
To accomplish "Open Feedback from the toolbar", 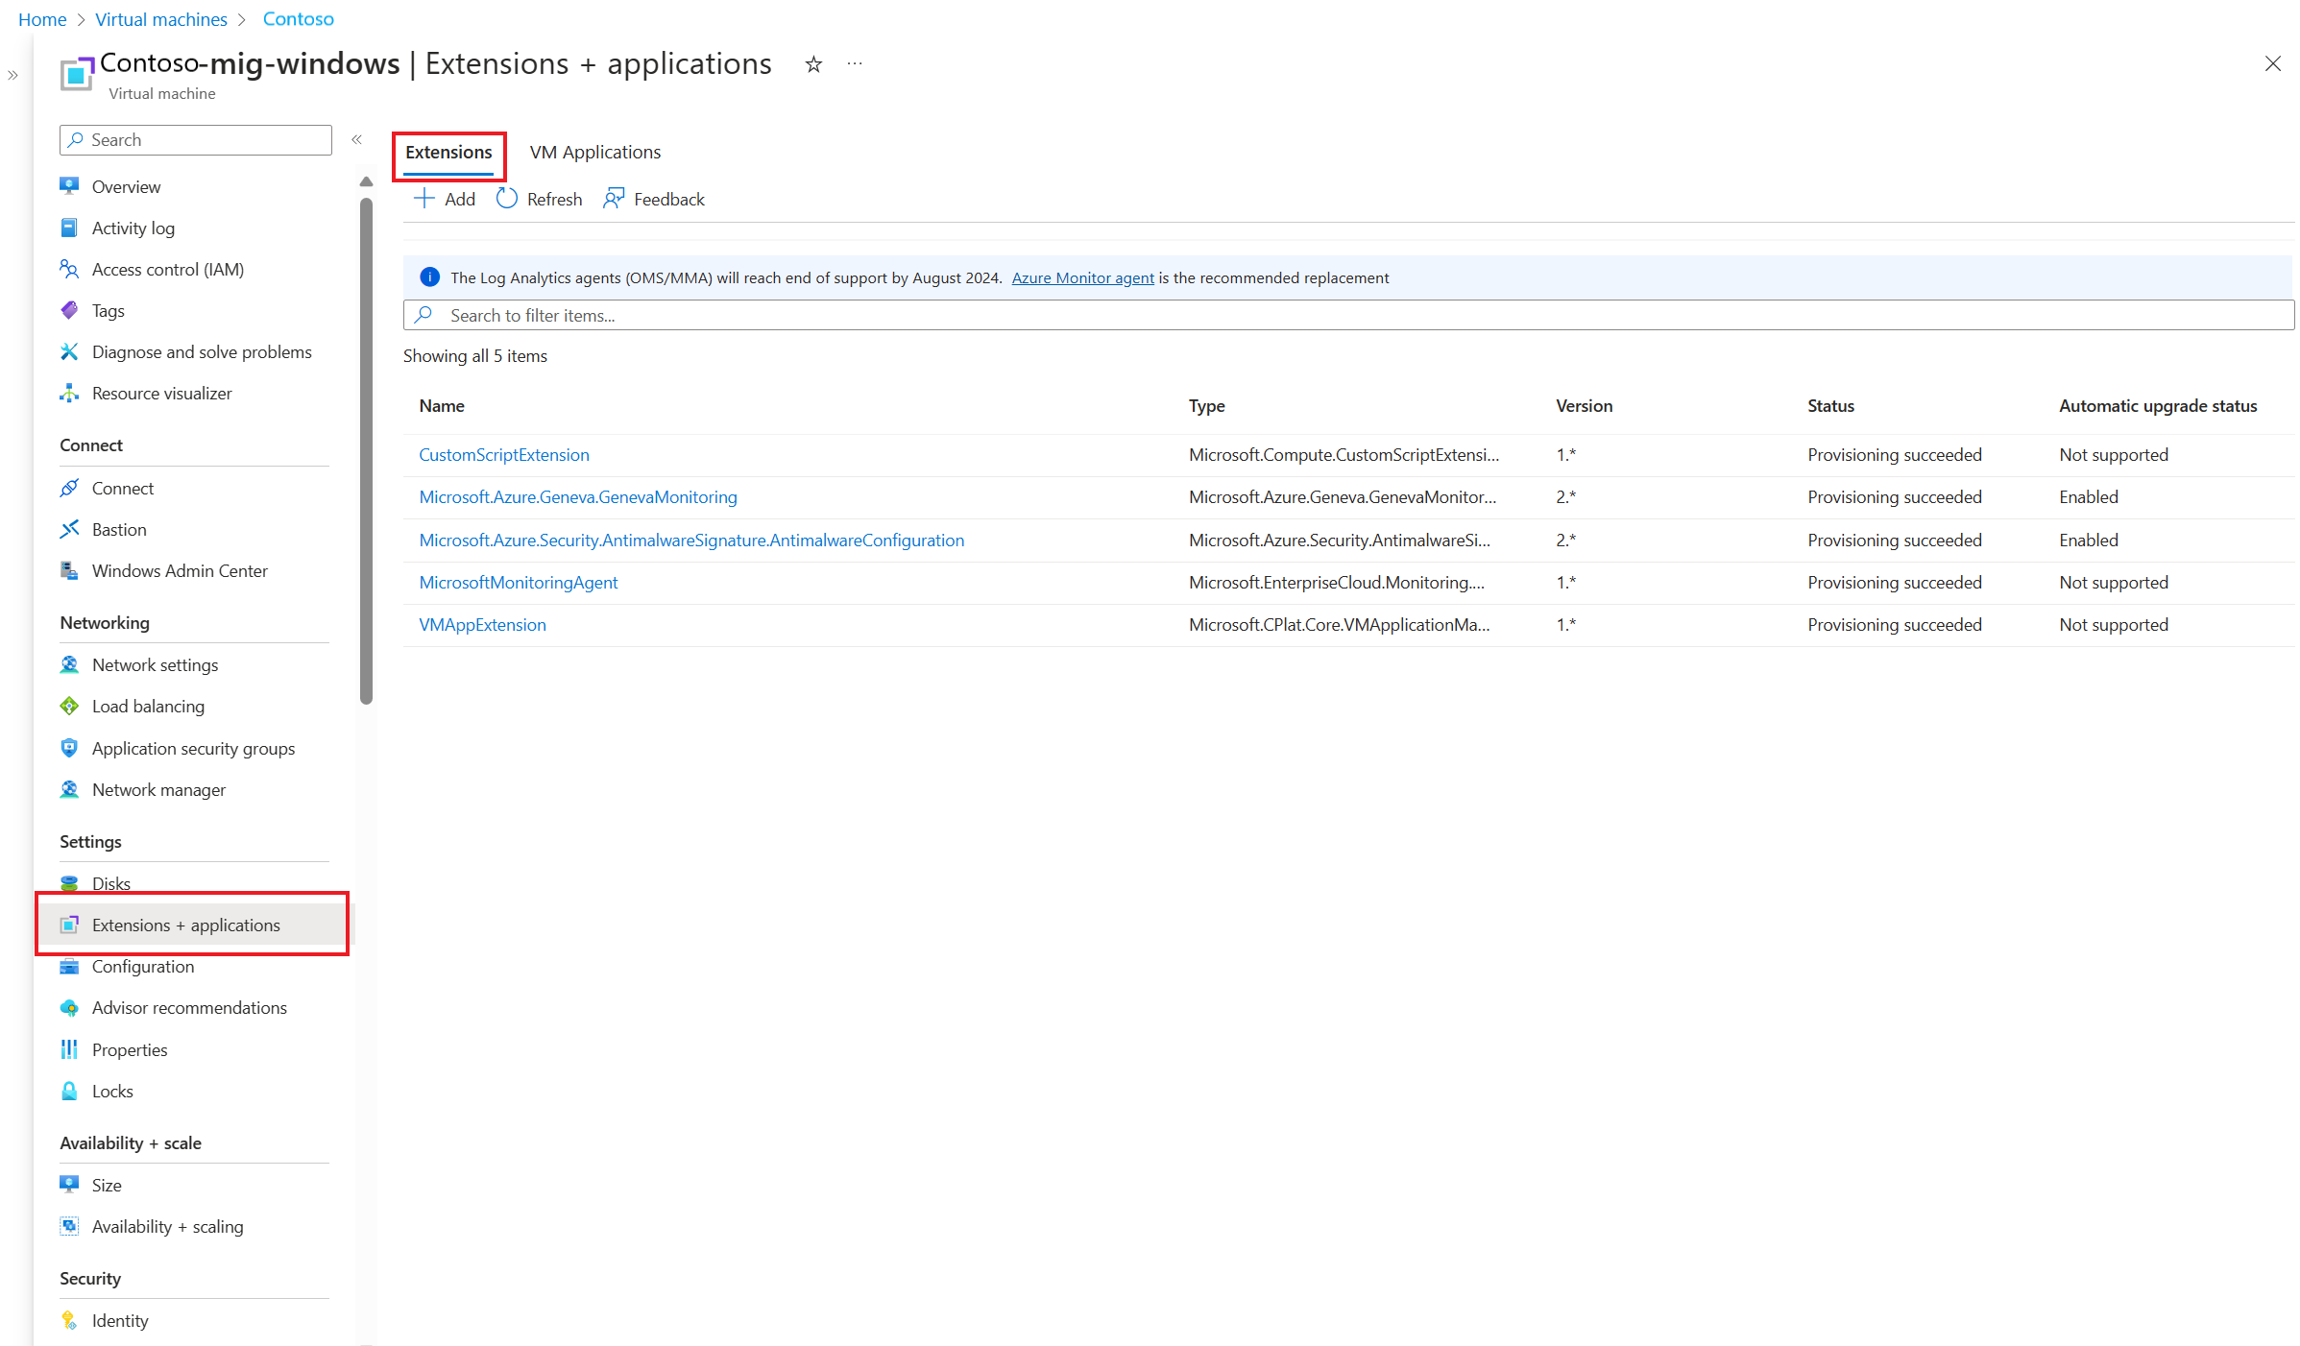I will (654, 199).
